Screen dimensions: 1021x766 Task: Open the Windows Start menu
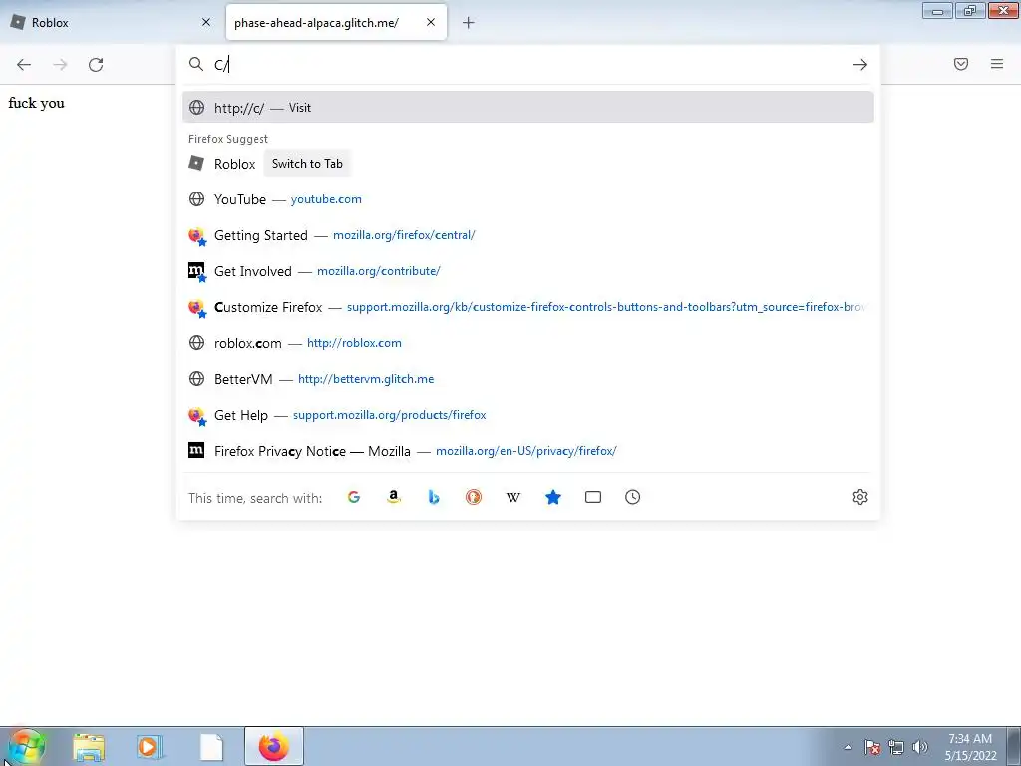point(26,747)
